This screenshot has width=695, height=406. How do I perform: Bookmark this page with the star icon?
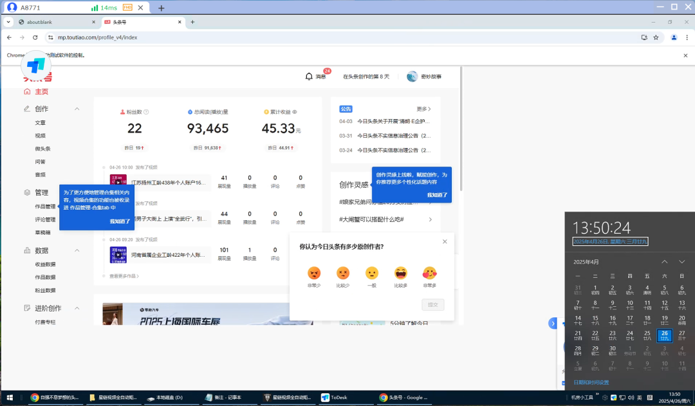click(x=656, y=37)
